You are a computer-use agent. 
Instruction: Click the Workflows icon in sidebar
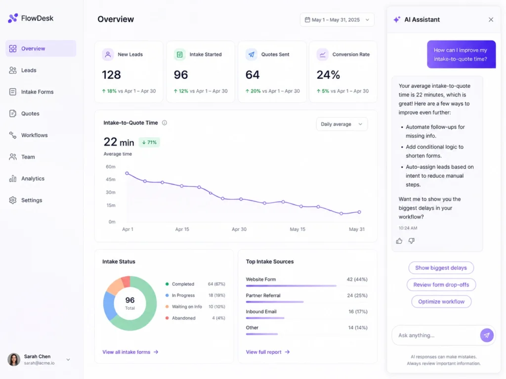[x=13, y=135]
